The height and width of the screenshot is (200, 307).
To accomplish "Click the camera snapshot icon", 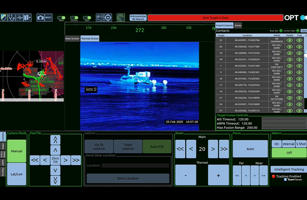I will click(40, 18).
